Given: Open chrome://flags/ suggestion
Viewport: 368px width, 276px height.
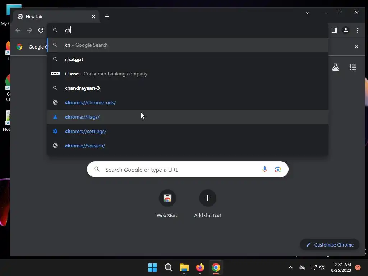Looking at the screenshot, I should 188,117.
